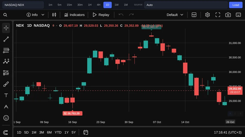The width and height of the screenshot is (245, 137).
Task: Take a chart snapshot with camera
Action: point(228,15)
